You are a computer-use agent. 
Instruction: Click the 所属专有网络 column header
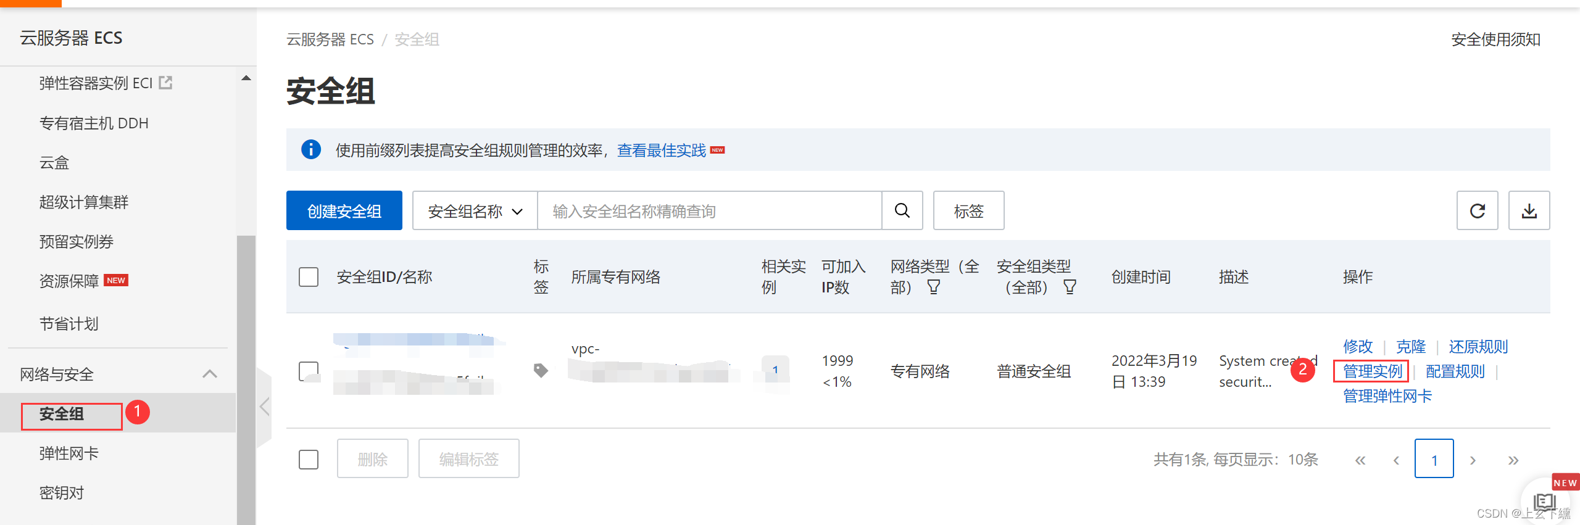click(x=616, y=277)
